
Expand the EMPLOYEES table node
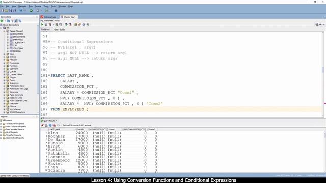8,40
